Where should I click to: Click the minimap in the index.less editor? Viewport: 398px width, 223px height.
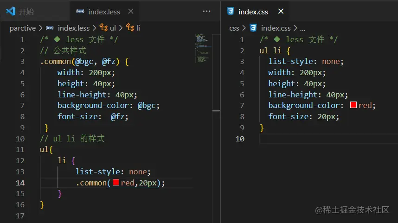[202, 48]
